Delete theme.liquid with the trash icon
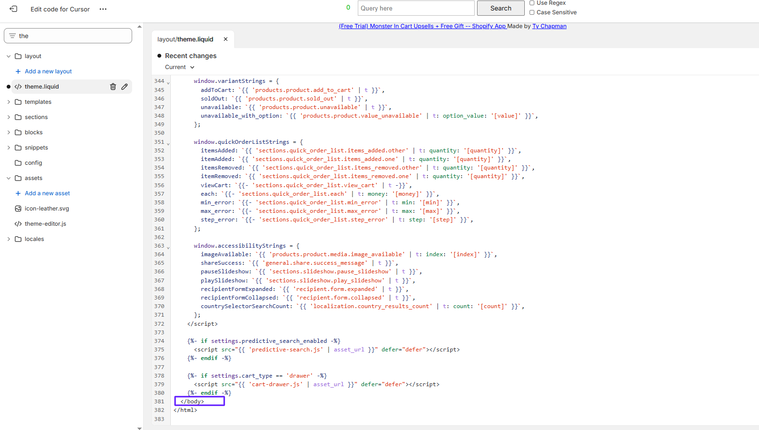The height and width of the screenshot is (430, 759). pos(113,87)
